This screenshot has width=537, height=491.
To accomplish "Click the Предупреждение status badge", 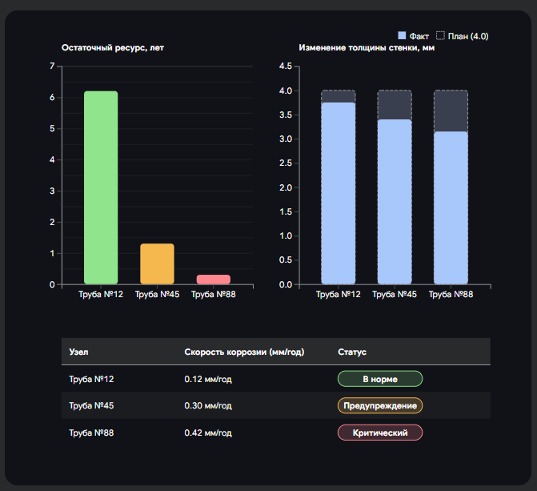I will pos(380,405).
